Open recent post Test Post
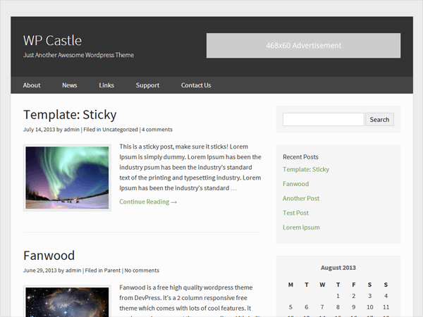The height and width of the screenshot is (317, 423). [295, 213]
